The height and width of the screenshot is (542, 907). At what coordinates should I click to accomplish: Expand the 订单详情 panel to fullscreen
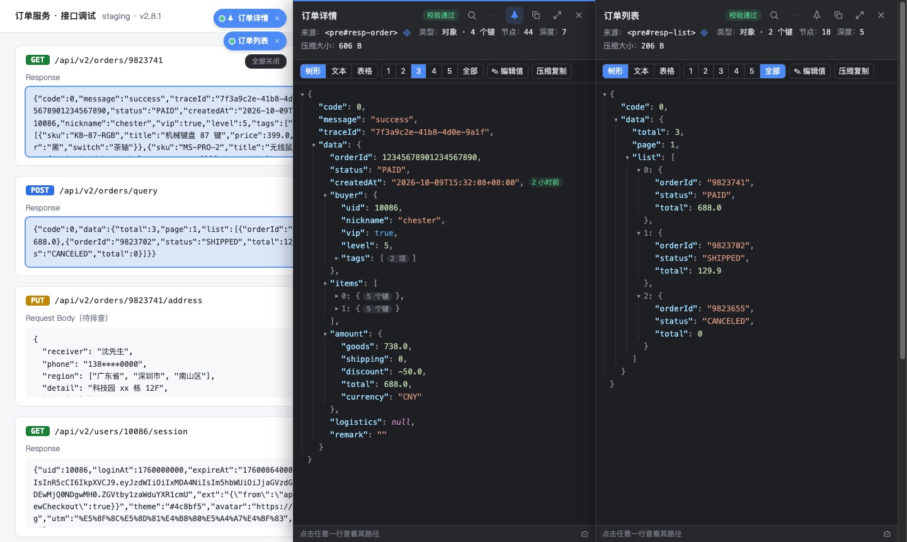557,15
